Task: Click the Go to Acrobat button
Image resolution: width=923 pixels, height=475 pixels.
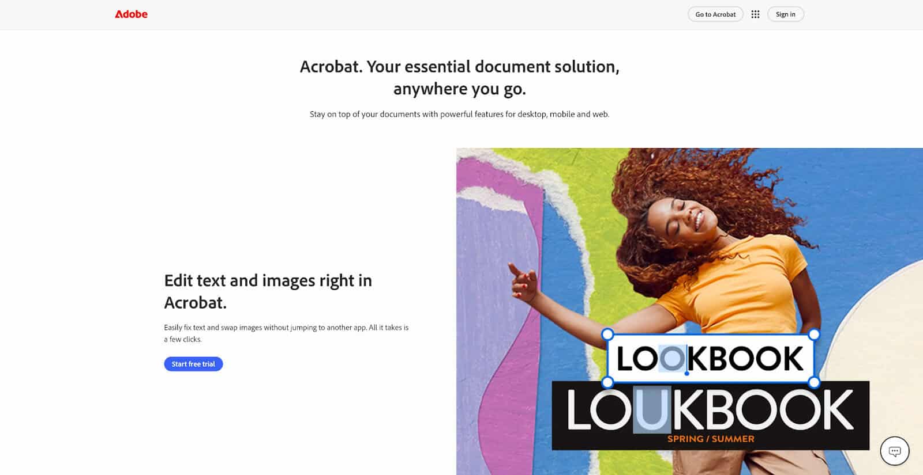Action: click(x=715, y=14)
